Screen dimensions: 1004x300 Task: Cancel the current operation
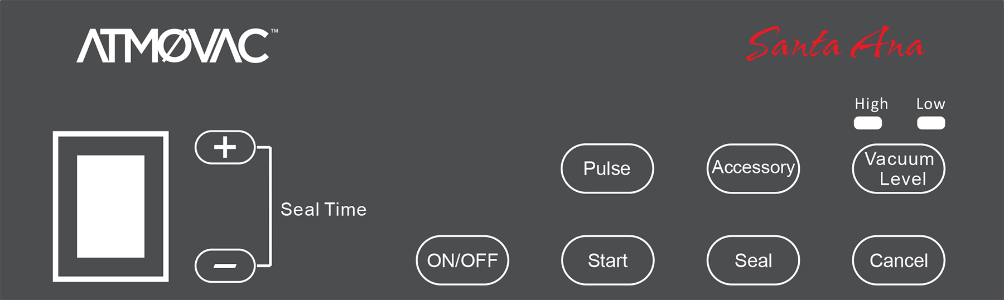[x=899, y=260]
